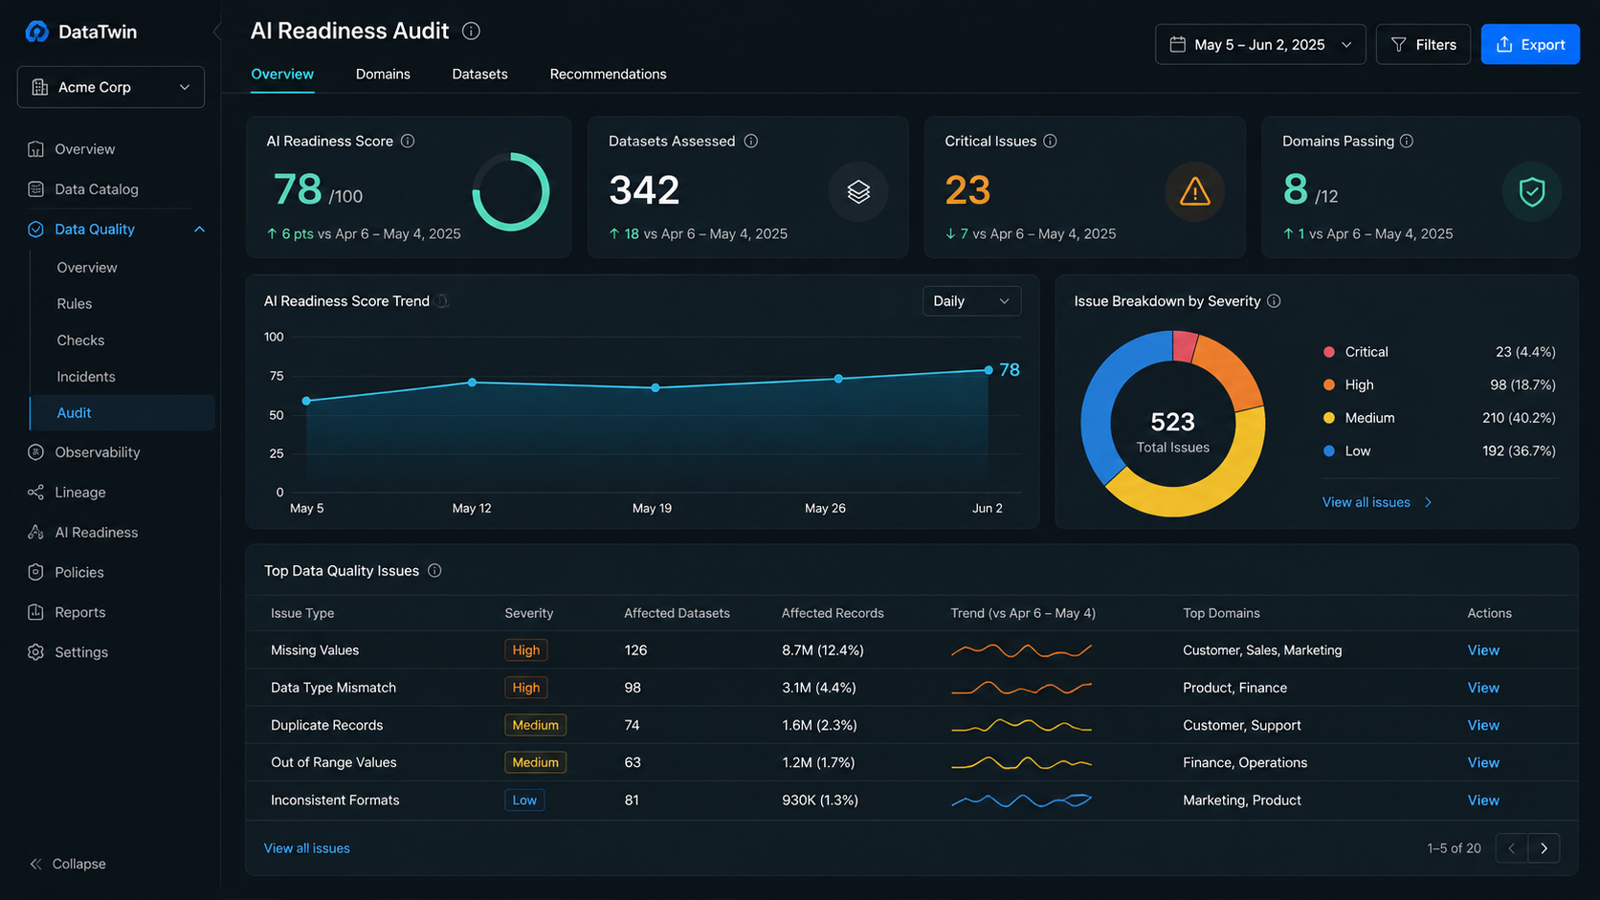The width and height of the screenshot is (1600, 900).
Task: Click the Observability sidebar icon
Action: 36,452
